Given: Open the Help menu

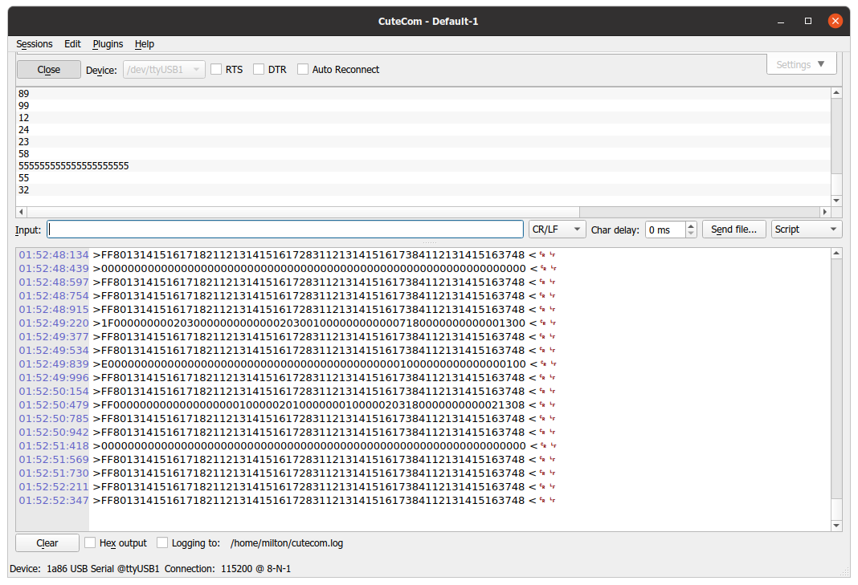Looking at the screenshot, I should click(x=145, y=44).
